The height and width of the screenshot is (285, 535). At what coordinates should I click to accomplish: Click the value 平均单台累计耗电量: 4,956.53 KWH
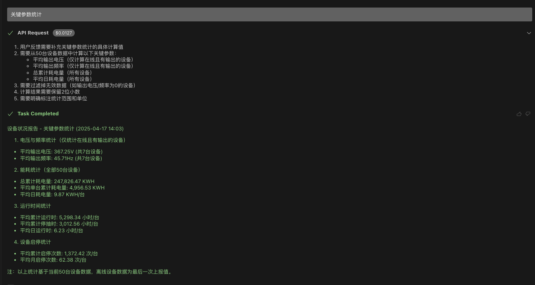(x=62, y=188)
